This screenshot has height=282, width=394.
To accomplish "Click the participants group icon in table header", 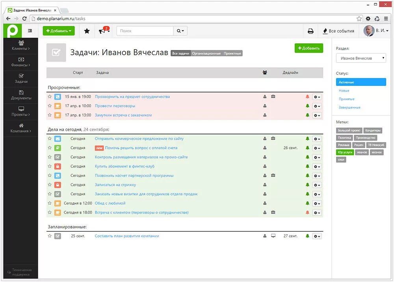I will pyautogui.click(x=265, y=72).
